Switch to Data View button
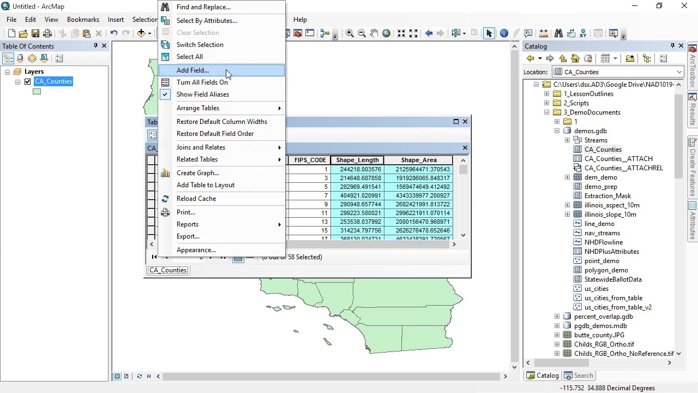The height and width of the screenshot is (393, 698). point(117,376)
